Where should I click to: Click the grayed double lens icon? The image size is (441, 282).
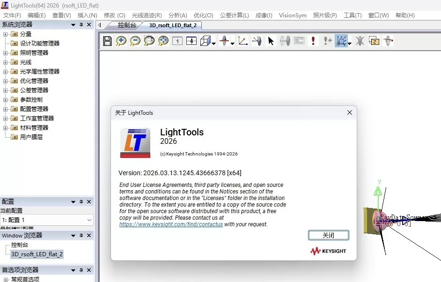285,41
